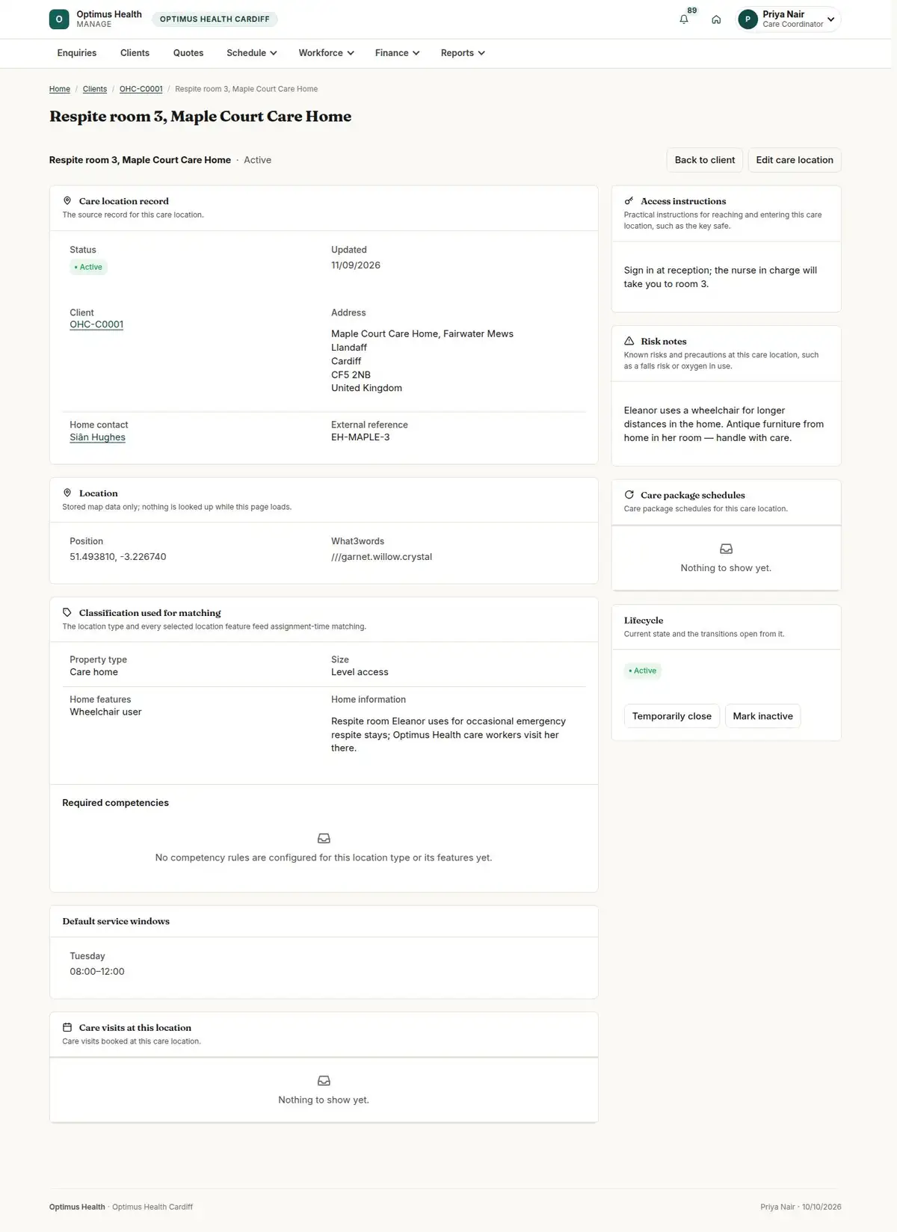Expand the Workforce menu
The height and width of the screenshot is (1232, 897).
pos(326,53)
